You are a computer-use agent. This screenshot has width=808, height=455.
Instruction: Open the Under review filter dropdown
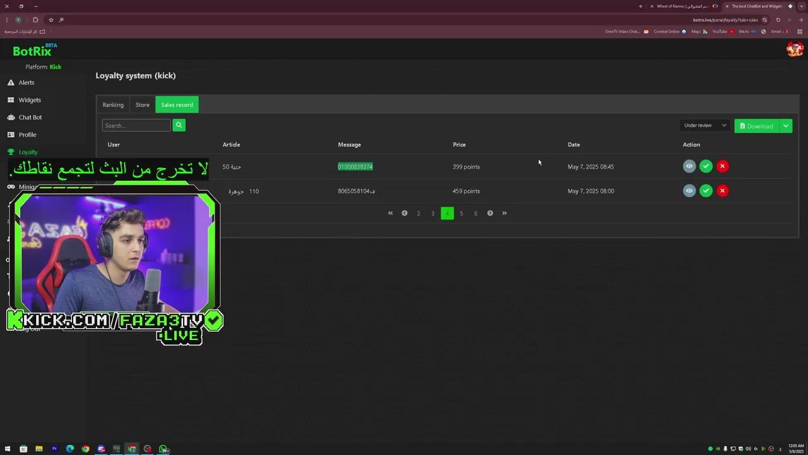705,126
